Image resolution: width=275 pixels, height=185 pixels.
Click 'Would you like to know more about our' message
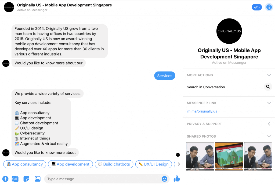coord(49,63)
